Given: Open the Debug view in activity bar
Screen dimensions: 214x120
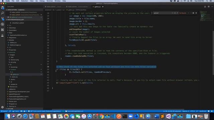Looking at the screenshot, I should click(x=2, y=24).
